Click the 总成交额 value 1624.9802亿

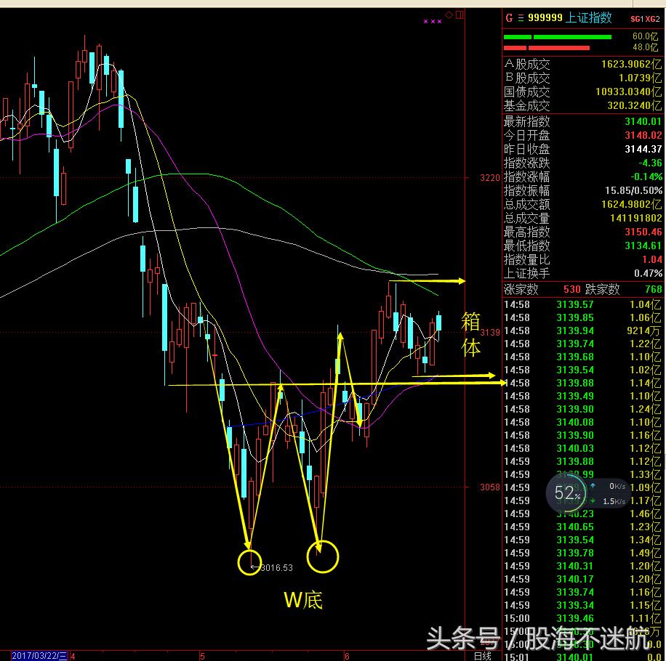tap(632, 204)
